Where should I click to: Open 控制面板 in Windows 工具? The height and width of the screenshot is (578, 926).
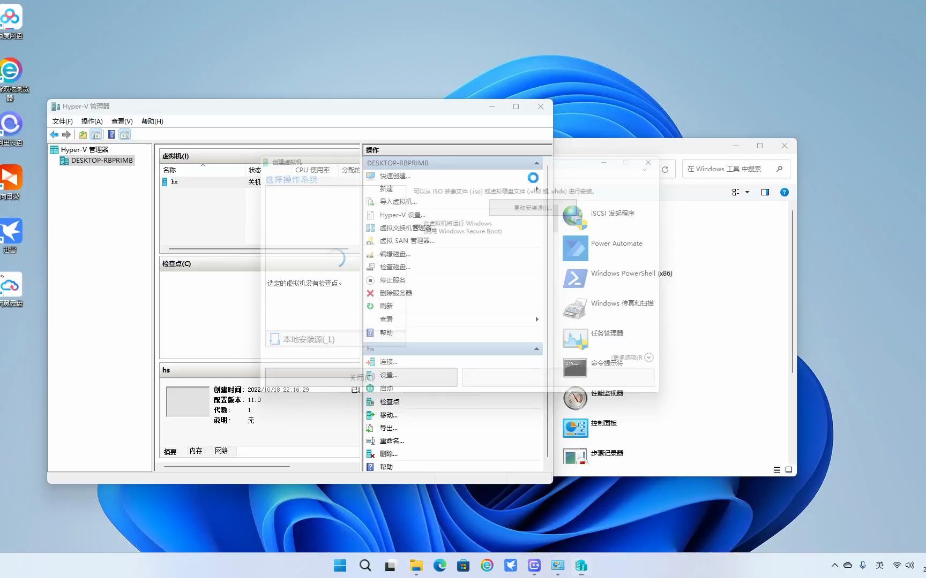591,428
